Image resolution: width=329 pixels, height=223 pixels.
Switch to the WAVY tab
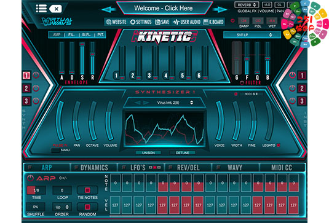(235, 168)
